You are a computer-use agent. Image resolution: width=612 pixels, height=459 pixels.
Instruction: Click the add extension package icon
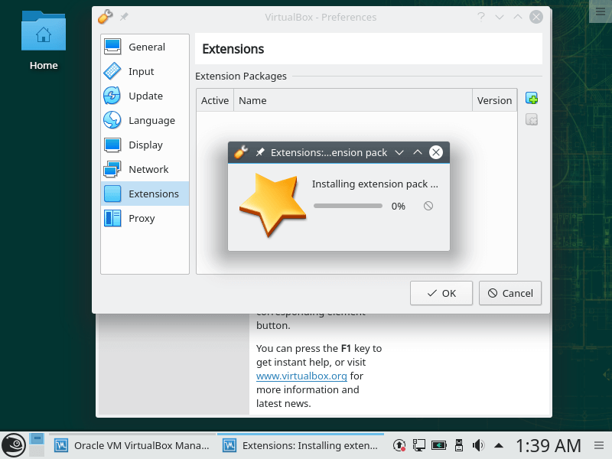[532, 99]
